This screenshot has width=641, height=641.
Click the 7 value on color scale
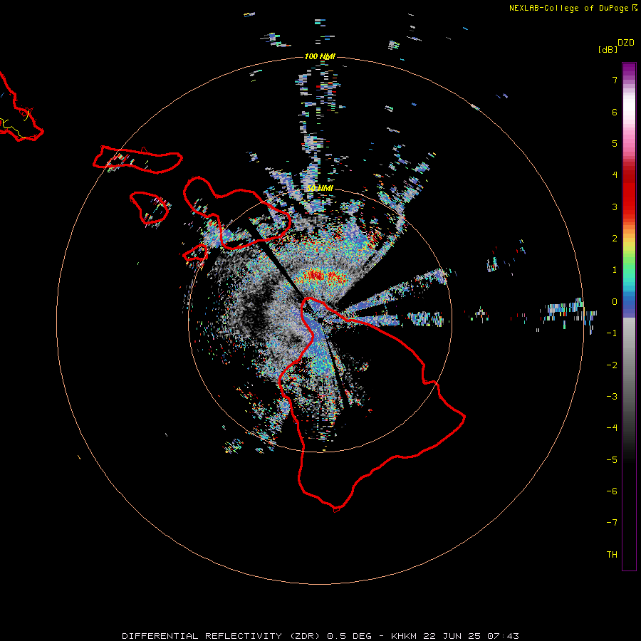click(615, 80)
